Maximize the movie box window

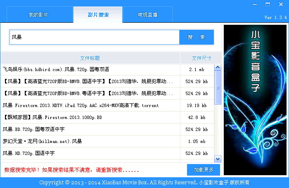268,5
